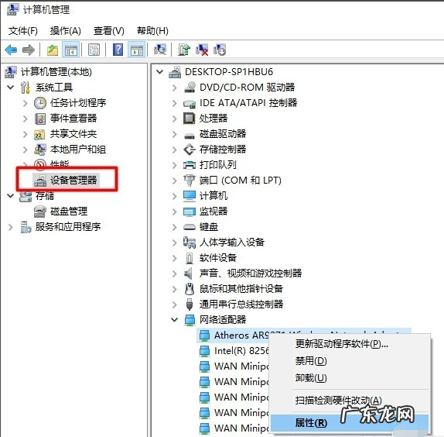Expand the 磁盘驱动器 category

175,134
